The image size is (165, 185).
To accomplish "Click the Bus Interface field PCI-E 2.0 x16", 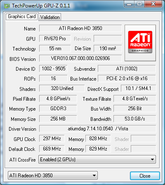I will pos(127,79).
